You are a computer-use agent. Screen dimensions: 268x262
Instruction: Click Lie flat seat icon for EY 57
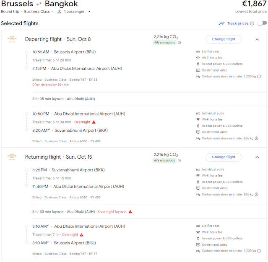click(198, 226)
